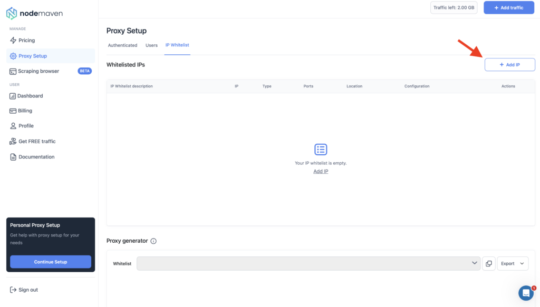Click 'Your IP whitelist is empty.' text
The height and width of the screenshot is (307, 540).
pyautogui.click(x=321, y=163)
